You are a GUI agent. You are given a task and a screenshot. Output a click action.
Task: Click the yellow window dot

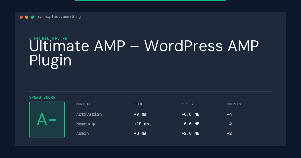tap(27, 17)
